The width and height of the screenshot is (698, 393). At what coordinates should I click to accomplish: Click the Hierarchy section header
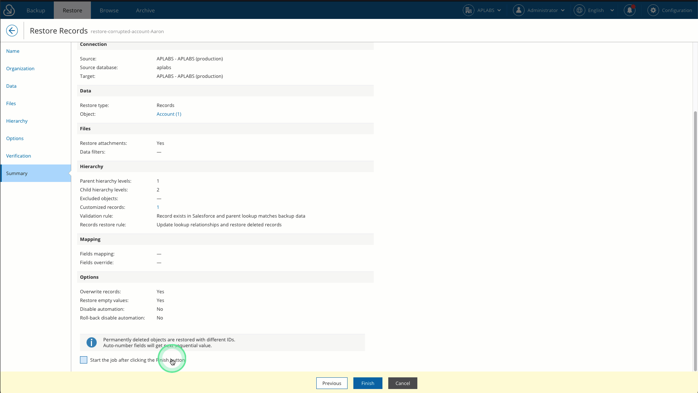point(225,166)
